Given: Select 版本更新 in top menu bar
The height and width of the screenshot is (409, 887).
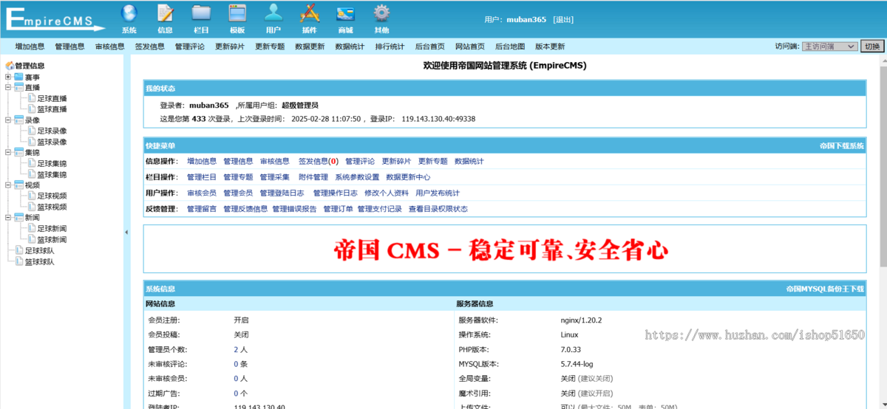Looking at the screenshot, I should (x=550, y=47).
